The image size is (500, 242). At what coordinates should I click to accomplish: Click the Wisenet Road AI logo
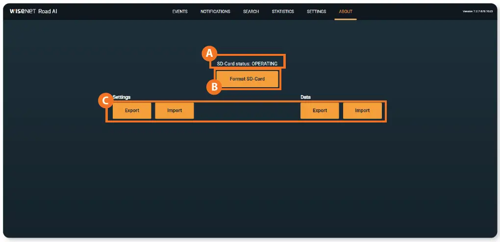(x=33, y=11)
